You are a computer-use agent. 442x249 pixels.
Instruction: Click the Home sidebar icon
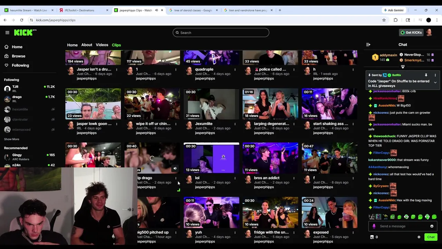[x=7, y=47]
